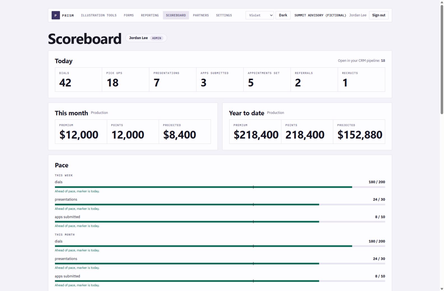The image size is (444, 291).
Task: Expand the Violet theme dropdown
Action: coord(260,15)
